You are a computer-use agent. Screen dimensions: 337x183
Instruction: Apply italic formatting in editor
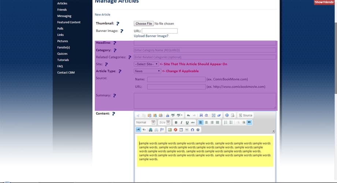point(182,122)
